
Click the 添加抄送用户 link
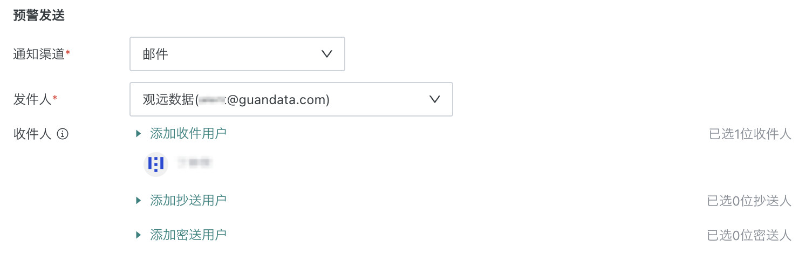pos(188,201)
